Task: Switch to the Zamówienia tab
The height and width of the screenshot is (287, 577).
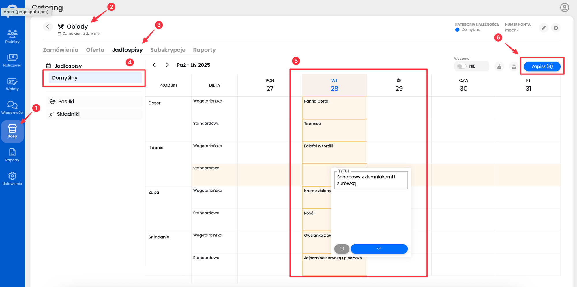Action: 61,50
